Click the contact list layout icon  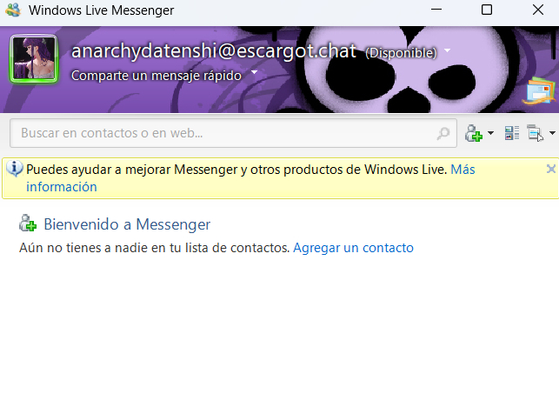(511, 133)
